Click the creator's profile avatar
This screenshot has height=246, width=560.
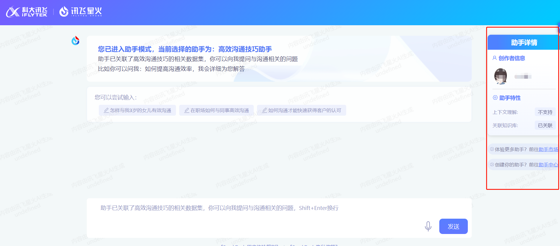pyautogui.click(x=501, y=76)
